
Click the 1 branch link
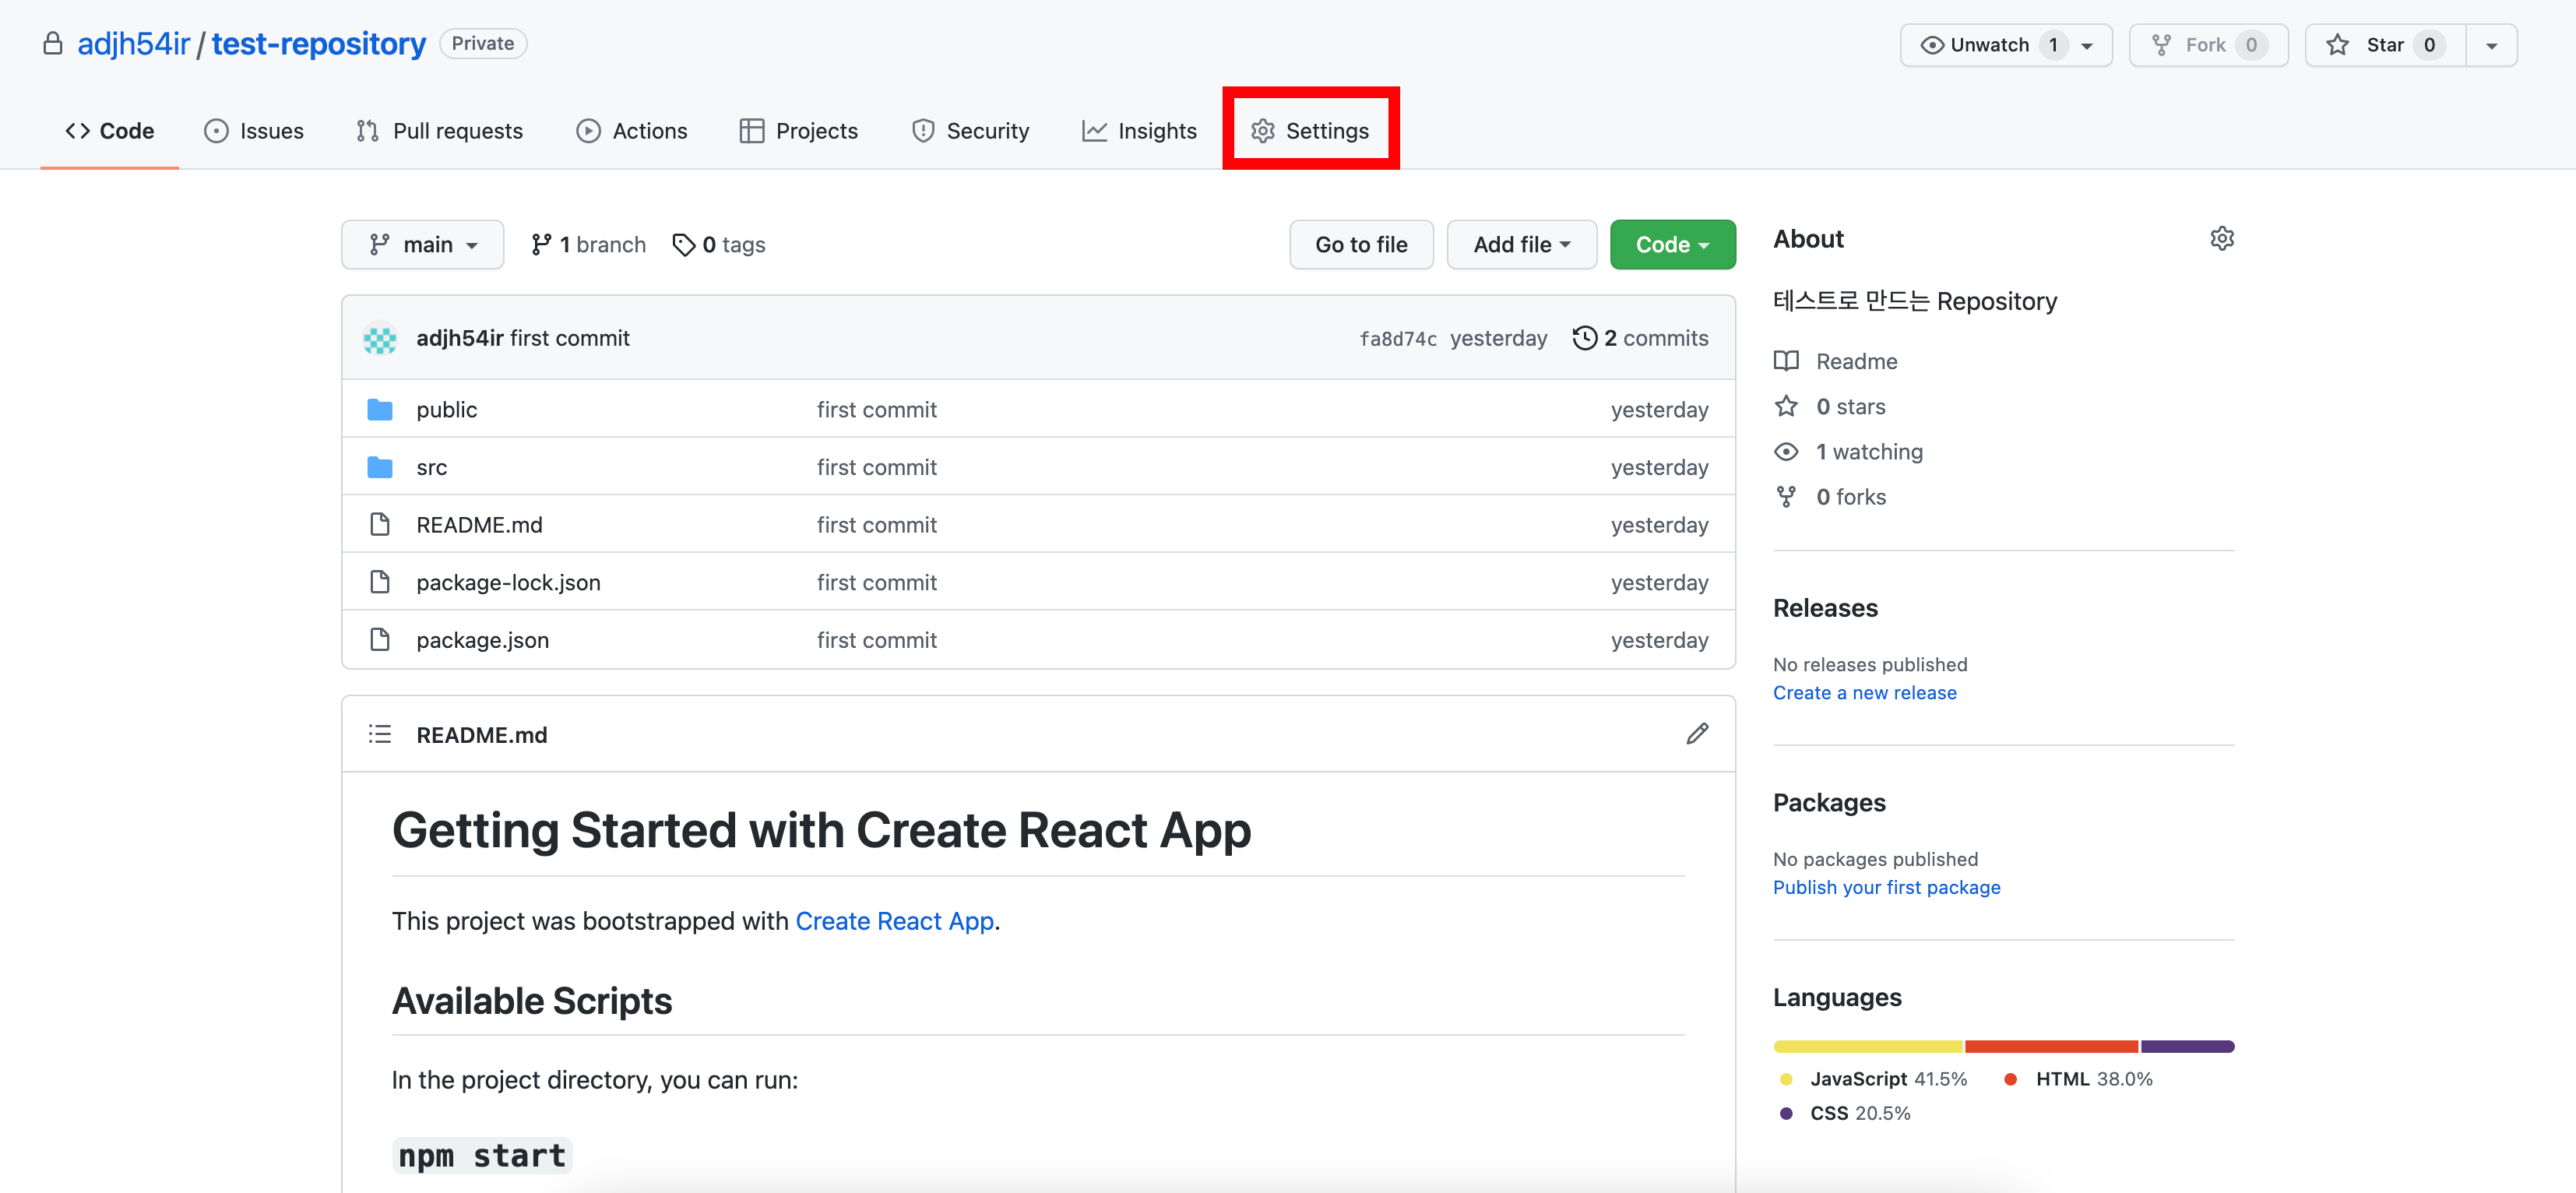point(588,245)
